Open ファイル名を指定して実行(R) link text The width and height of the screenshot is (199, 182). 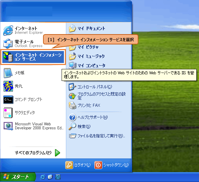101,136
